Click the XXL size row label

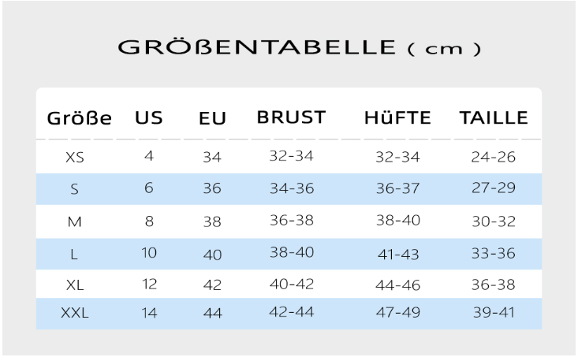75,313
